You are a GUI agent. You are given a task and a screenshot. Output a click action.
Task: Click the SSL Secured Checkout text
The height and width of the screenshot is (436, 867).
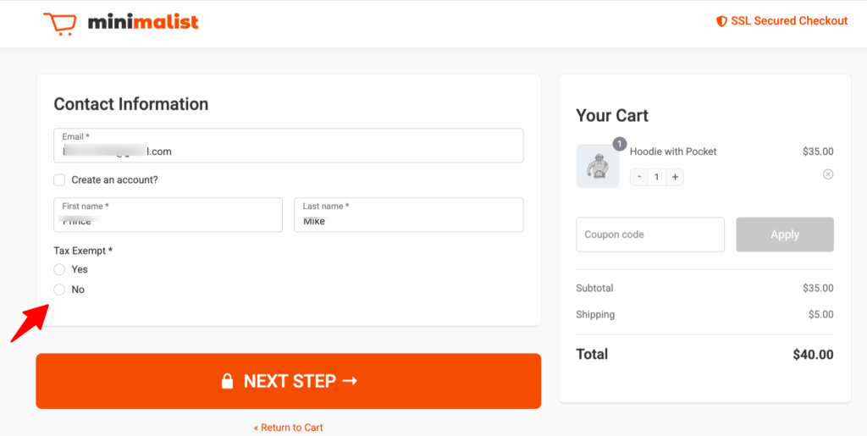click(789, 21)
